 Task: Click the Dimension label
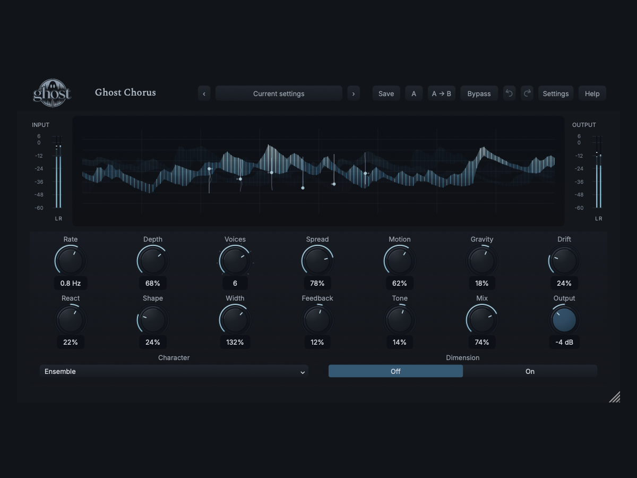[463, 357]
